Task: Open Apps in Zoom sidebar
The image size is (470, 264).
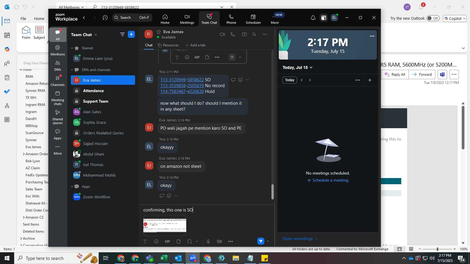Action: click(x=58, y=134)
